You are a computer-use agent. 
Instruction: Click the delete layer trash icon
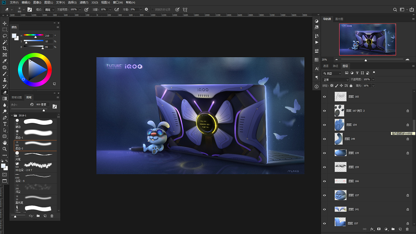[x=407, y=229]
